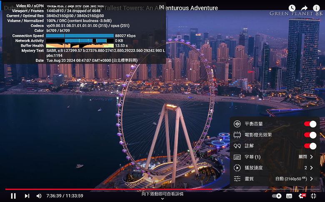Turn off 註解 toggle
The width and height of the screenshot is (325, 202).
coord(310,146)
